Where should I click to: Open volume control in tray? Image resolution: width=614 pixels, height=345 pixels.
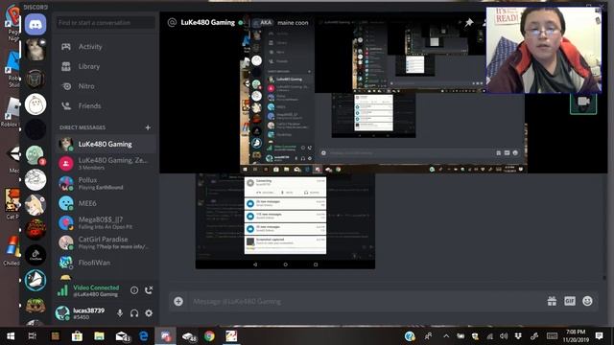[x=504, y=336]
